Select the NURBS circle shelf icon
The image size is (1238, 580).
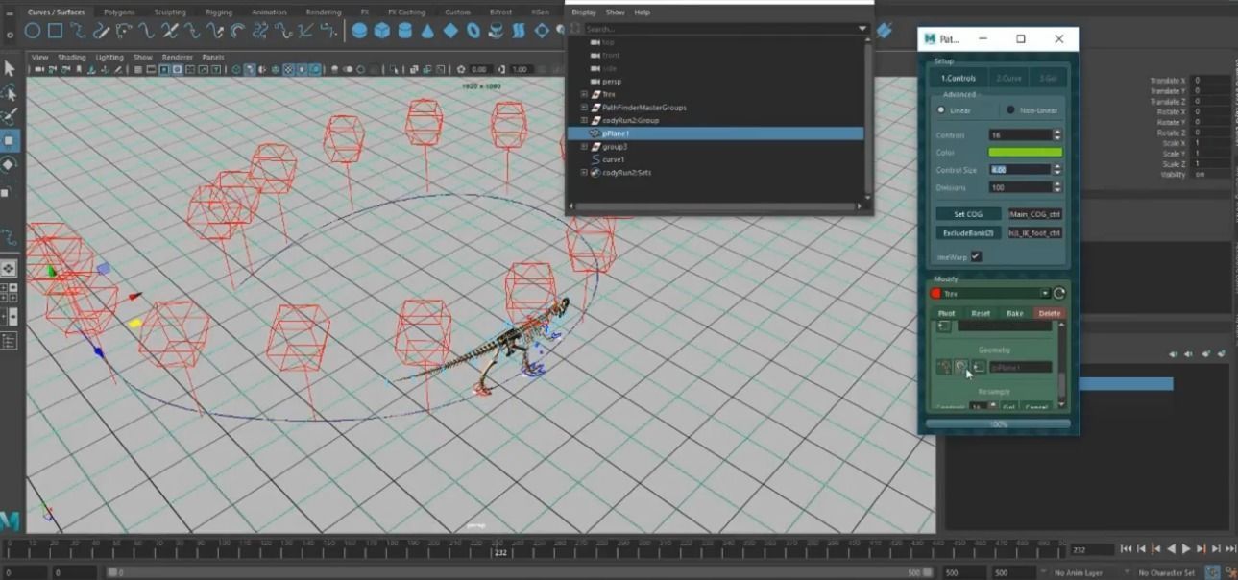coord(32,31)
